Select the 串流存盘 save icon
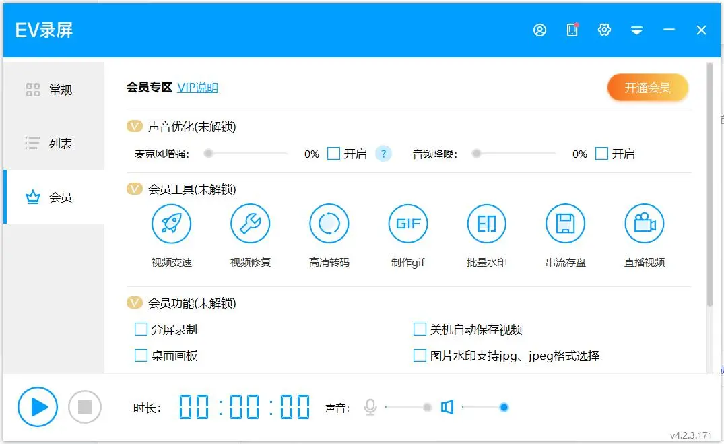Viewport: 724px width, 444px height. pyautogui.click(x=566, y=224)
